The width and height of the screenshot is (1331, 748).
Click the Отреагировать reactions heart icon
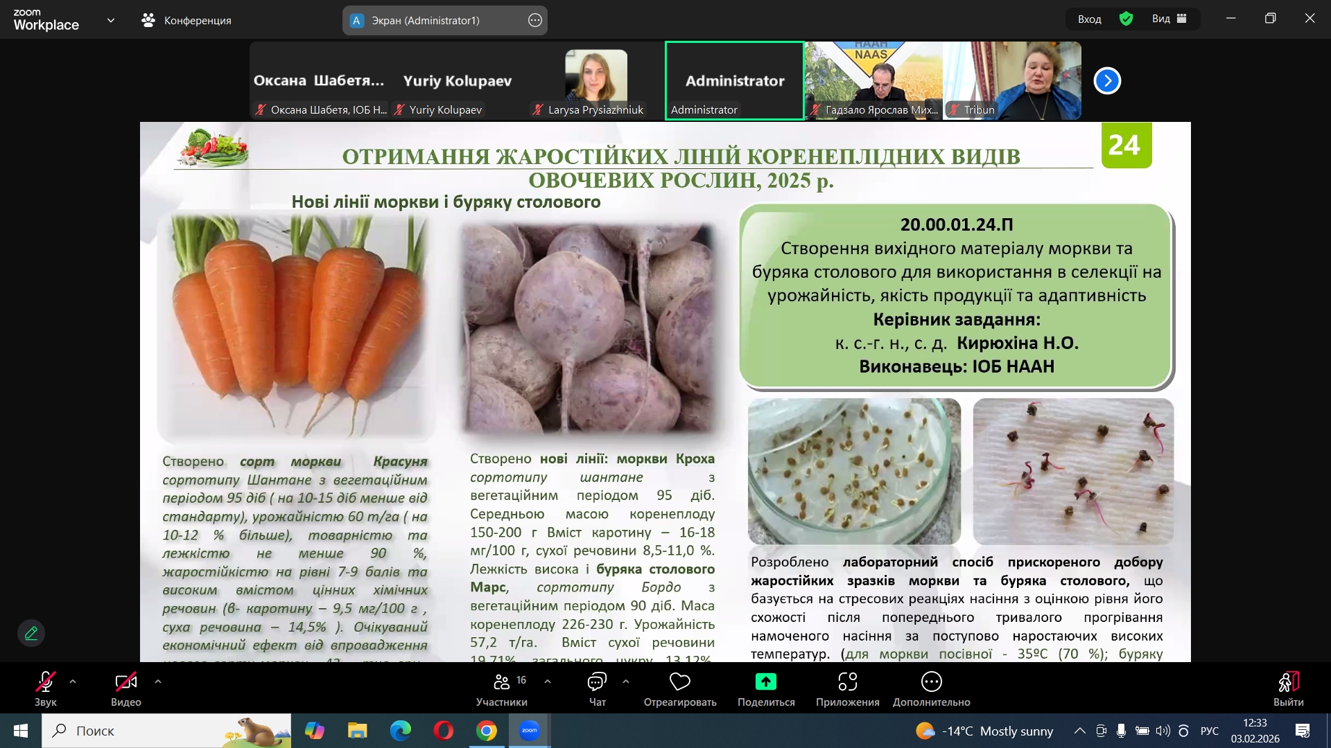tap(679, 682)
